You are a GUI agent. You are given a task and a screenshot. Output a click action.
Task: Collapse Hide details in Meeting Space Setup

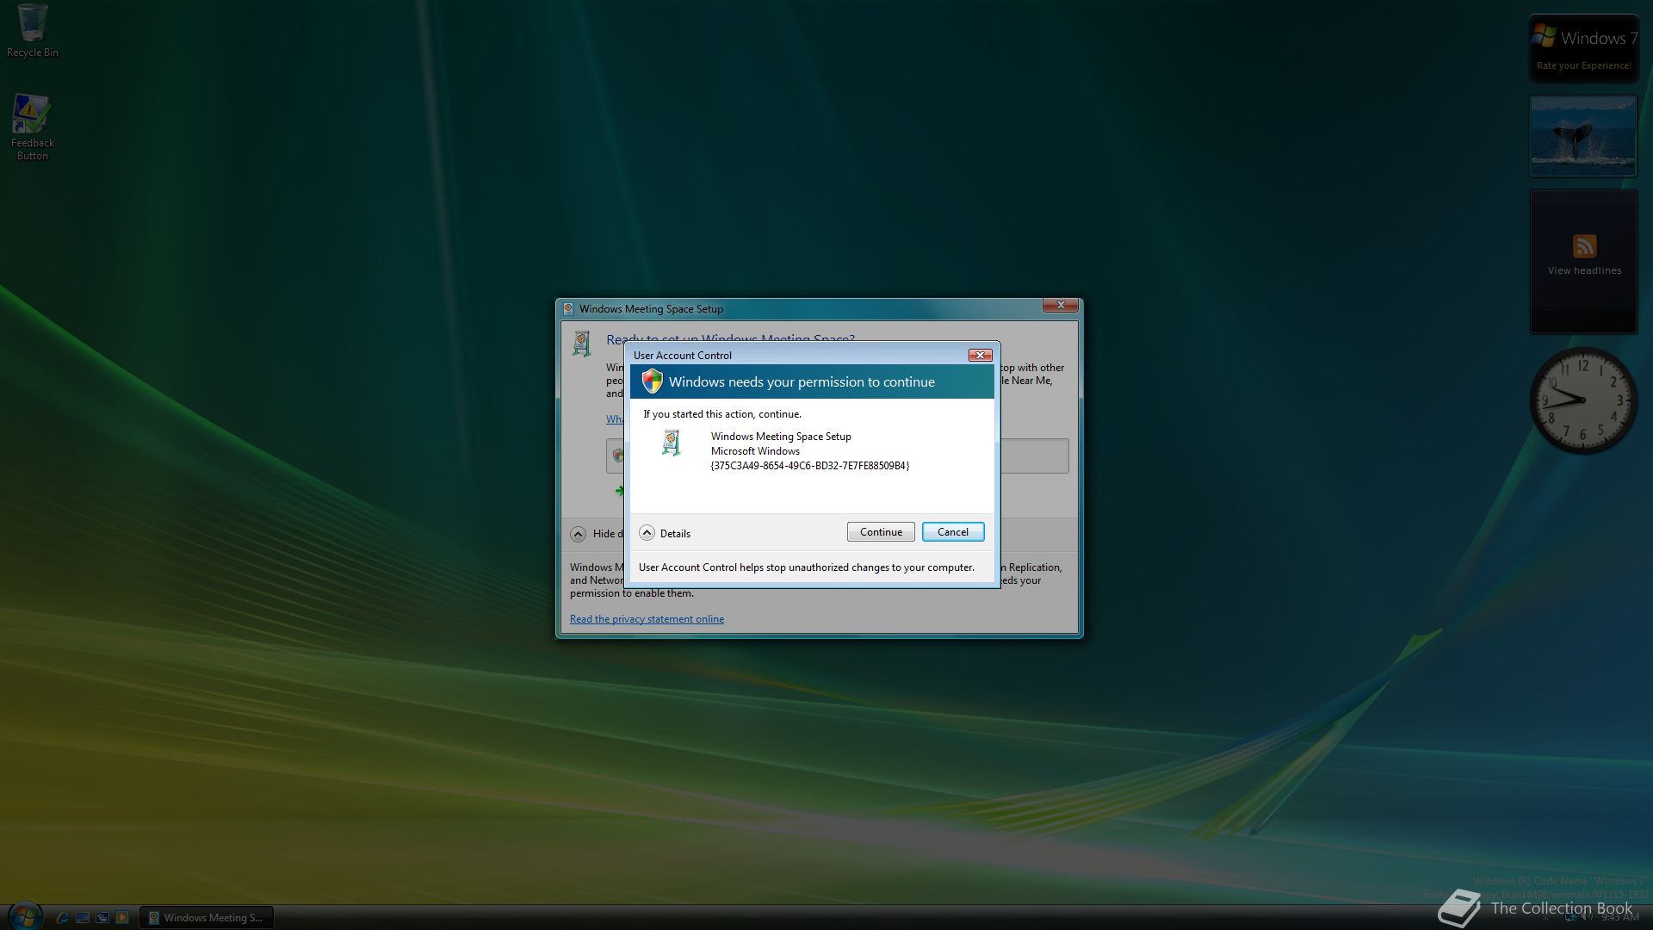[597, 534]
